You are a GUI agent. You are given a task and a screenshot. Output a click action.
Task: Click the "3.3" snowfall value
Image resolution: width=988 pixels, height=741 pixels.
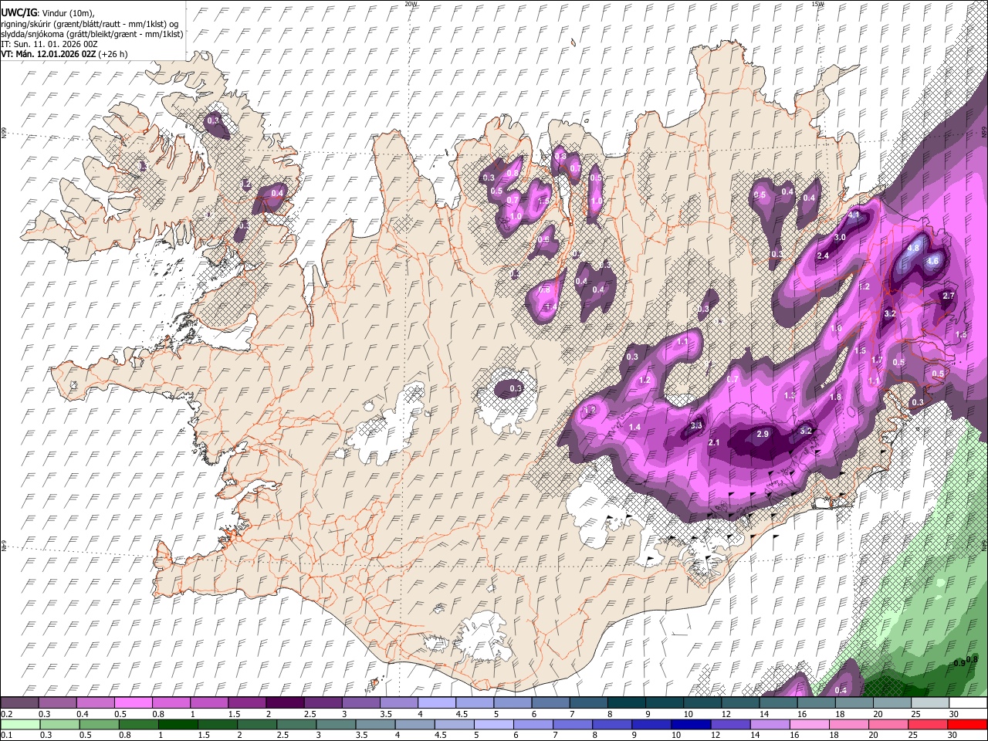pos(696,426)
